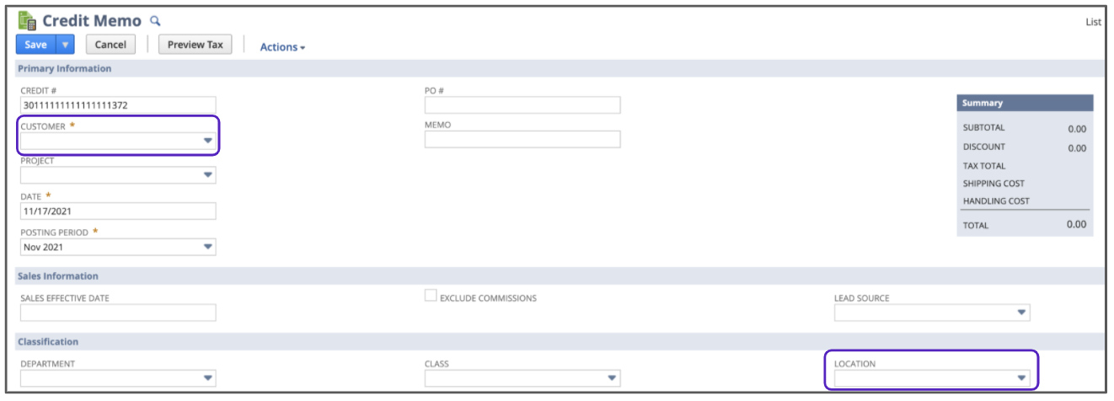Cancel the credit memo

tap(110, 45)
